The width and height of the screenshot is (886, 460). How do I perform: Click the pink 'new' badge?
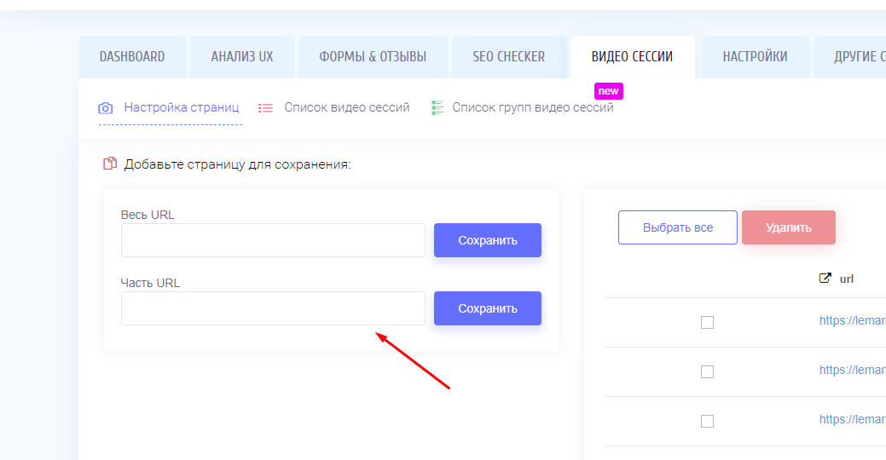click(608, 90)
